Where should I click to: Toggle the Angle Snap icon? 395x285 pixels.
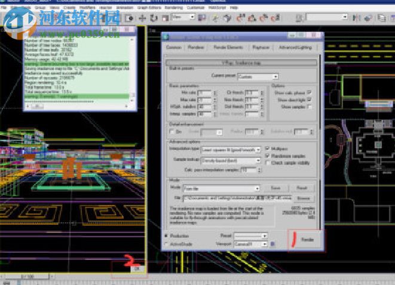(x=252, y=18)
